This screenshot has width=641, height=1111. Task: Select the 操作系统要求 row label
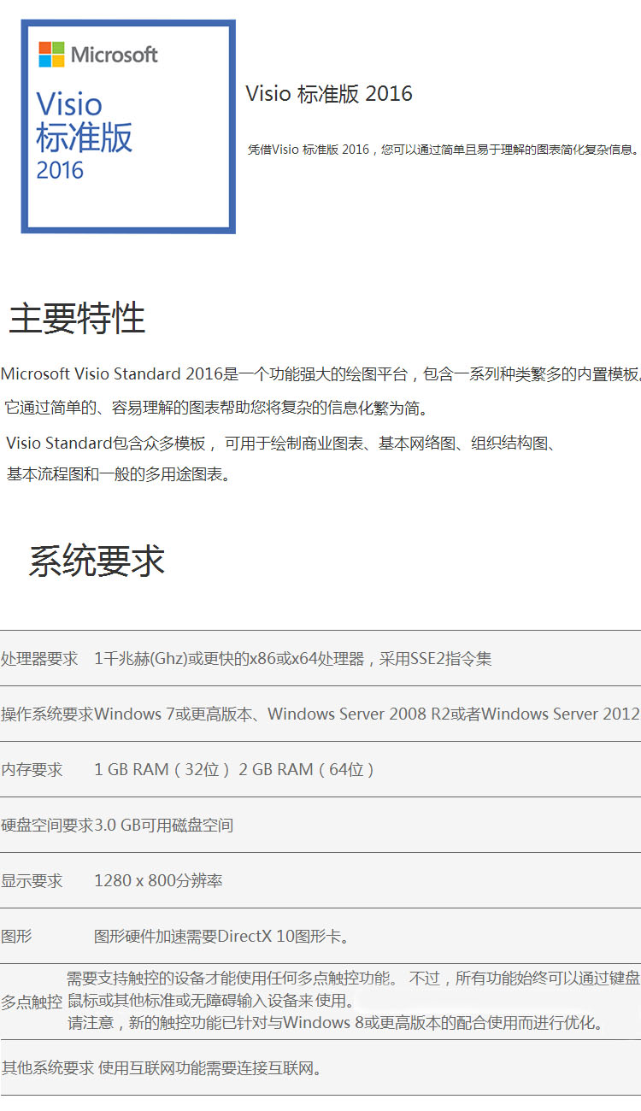47,714
